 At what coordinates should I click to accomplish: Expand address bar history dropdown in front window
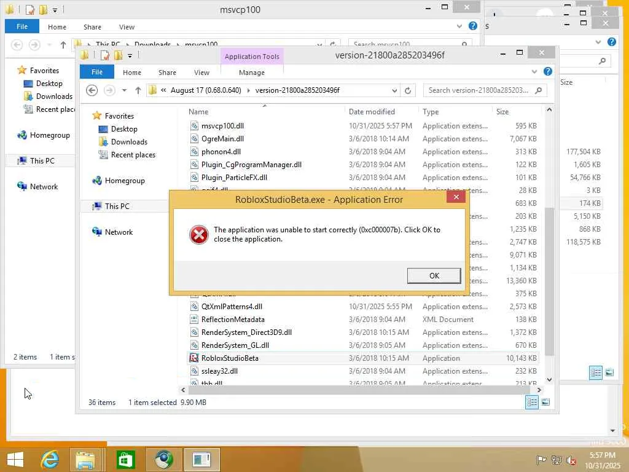pos(395,91)
